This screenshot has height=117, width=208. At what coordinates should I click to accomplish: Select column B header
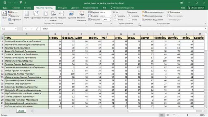55,34
